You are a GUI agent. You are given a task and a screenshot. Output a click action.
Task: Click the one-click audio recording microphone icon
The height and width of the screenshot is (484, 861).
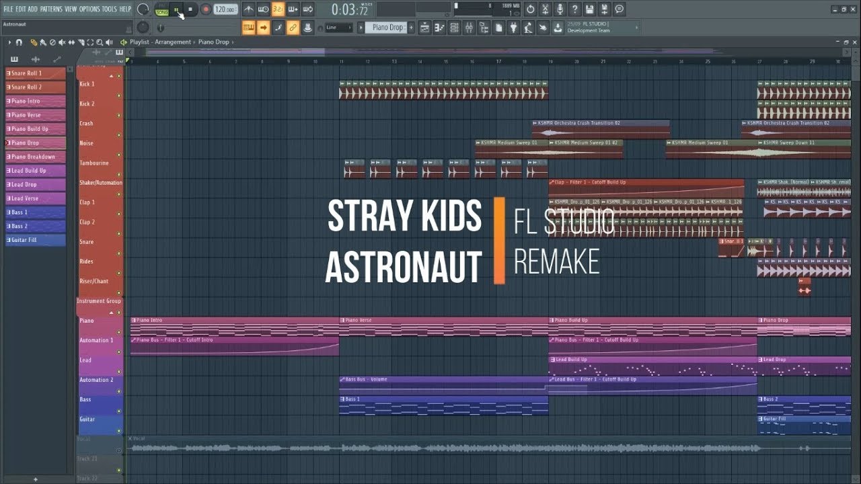pos(560,9)
